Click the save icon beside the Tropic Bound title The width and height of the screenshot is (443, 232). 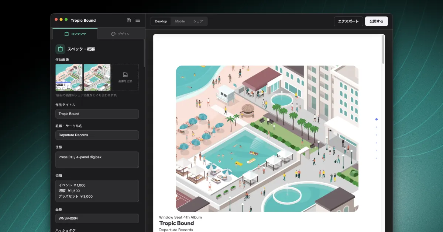point(129,20)
